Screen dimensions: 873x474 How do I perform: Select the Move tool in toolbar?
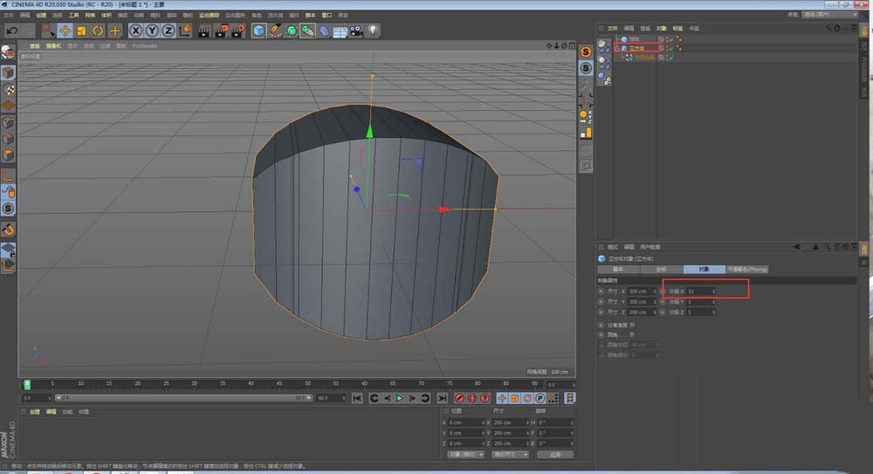(x=65, y=31)
